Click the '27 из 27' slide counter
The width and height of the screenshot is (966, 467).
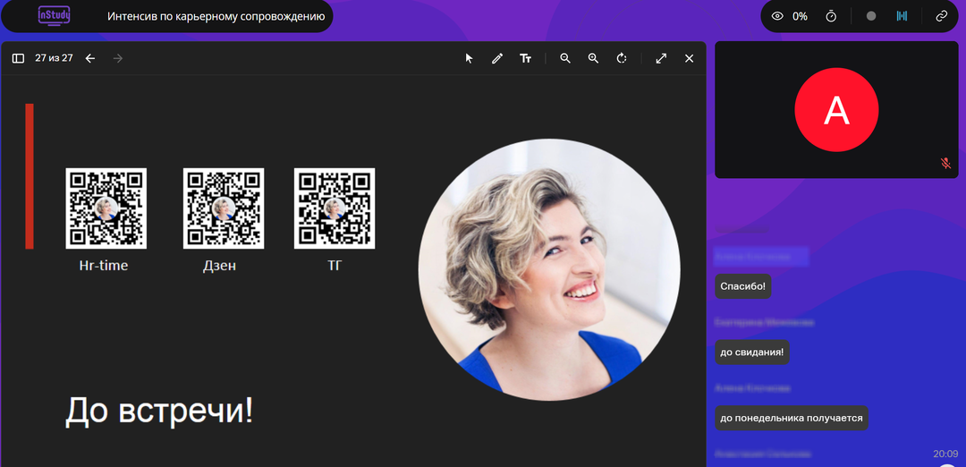pos(54,58)
